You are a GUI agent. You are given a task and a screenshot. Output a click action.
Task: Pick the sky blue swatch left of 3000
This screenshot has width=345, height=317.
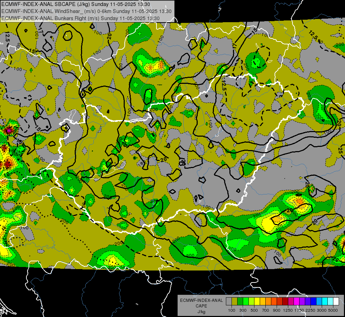(319, 302)
